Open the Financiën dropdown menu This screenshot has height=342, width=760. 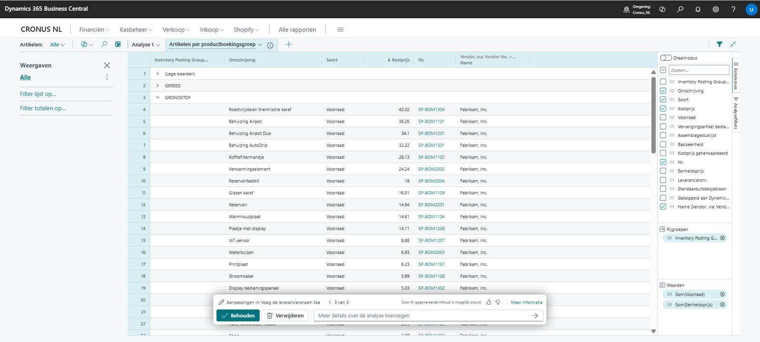tap(94, 30)
